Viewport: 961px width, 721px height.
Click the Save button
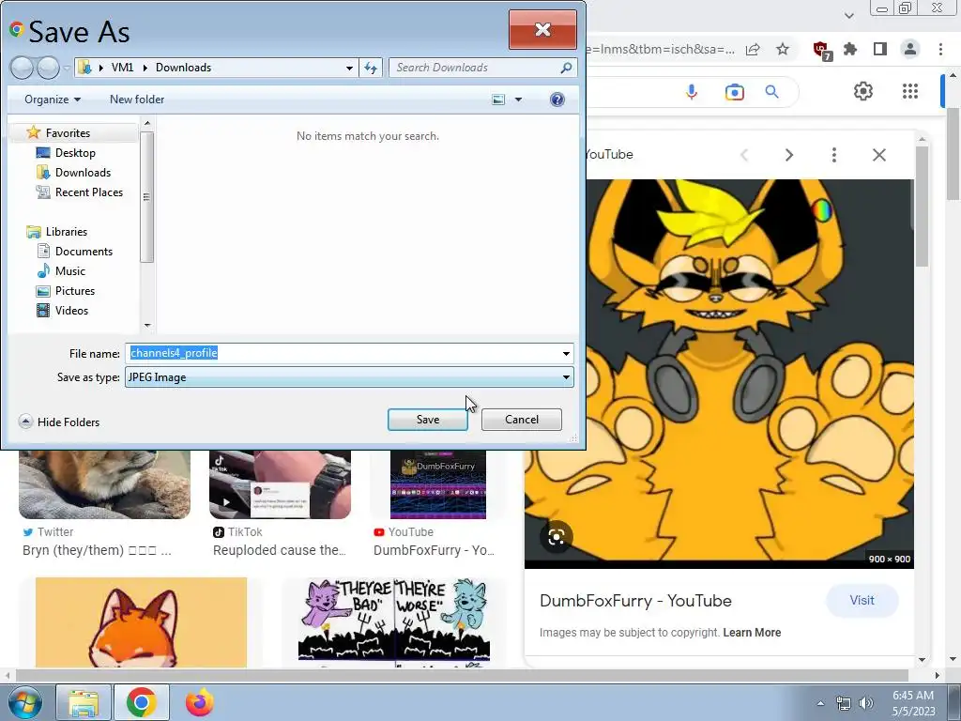428,420
